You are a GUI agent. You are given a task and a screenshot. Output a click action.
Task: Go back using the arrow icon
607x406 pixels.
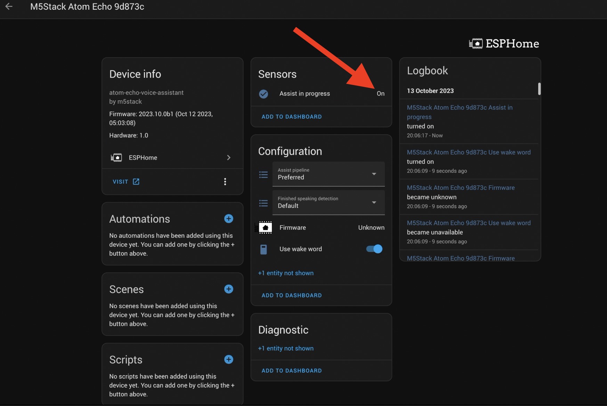pos(9,7)
